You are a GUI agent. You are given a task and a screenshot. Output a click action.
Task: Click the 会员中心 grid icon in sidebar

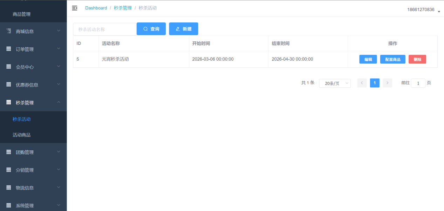[x=9, y=67]
